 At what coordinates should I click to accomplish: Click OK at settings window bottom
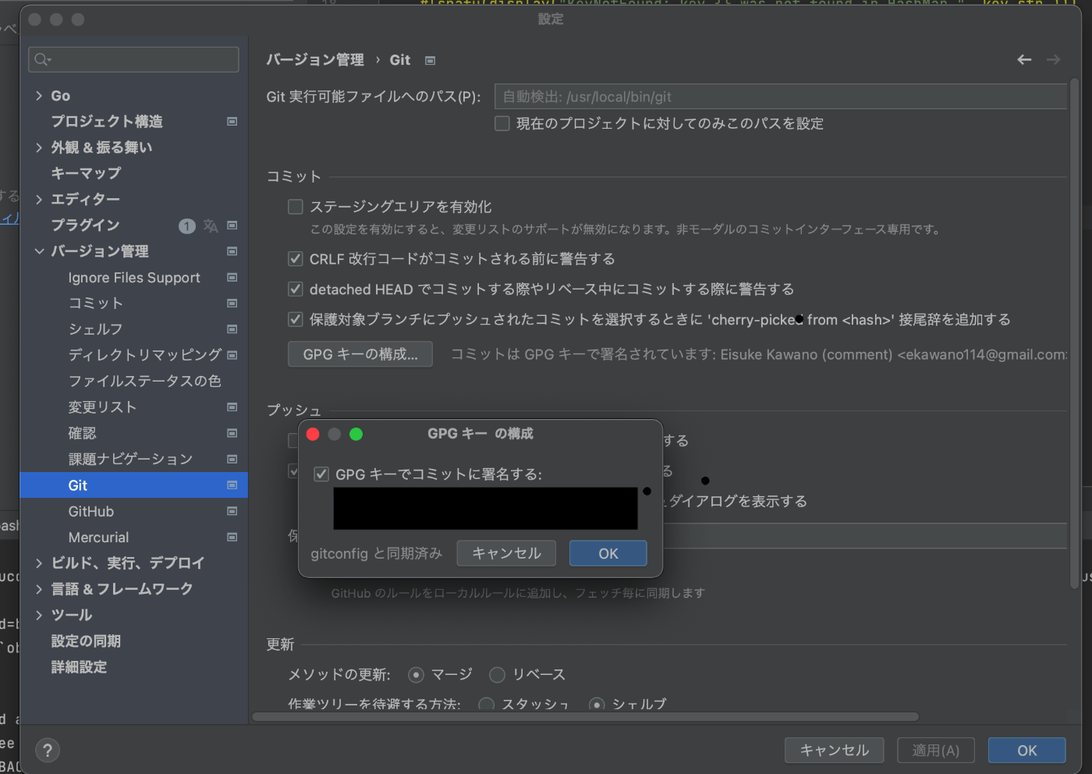pyautogui.click(x=1026, y=751)
